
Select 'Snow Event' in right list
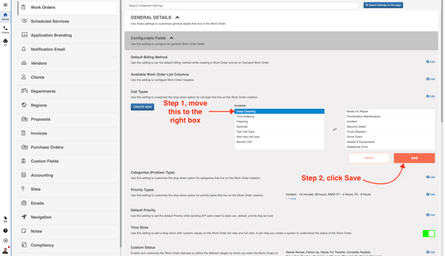click(x=390, y=137)
